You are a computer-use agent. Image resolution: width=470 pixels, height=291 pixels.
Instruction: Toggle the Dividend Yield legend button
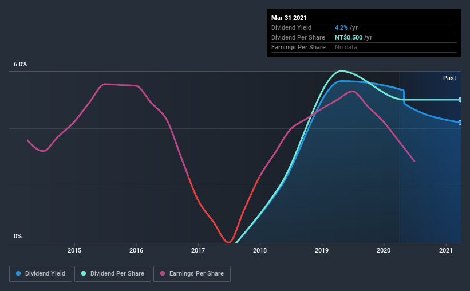click(x=41, y=274)
